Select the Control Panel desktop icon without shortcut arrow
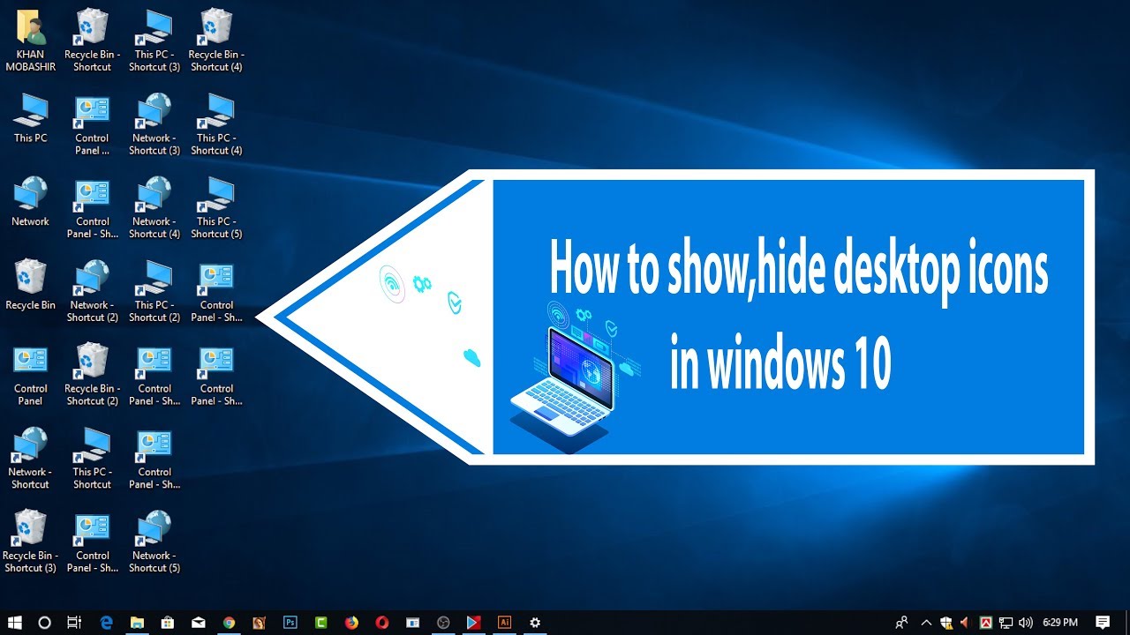The width and height of the screenshot is (1130, 635). coord(30,376)
